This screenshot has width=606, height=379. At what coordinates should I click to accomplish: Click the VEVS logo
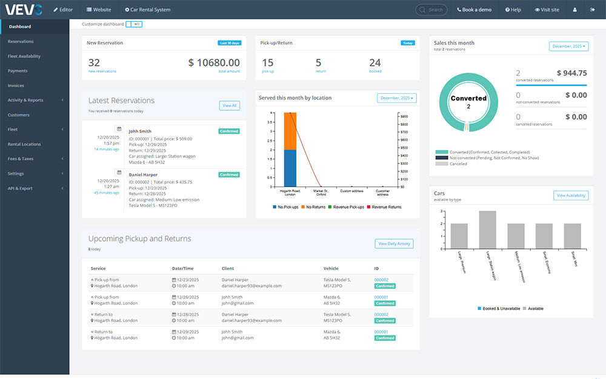point(23,10)
